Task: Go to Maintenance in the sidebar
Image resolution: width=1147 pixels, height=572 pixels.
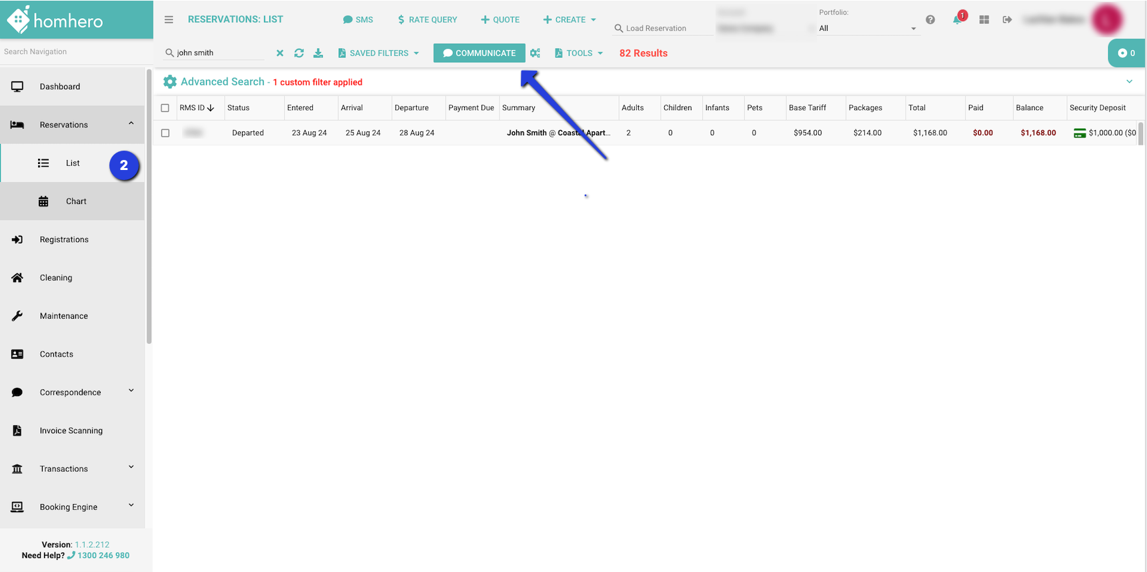Action: 64,316
